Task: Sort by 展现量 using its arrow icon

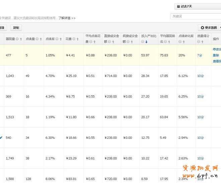Action: (x=21, y=39)
